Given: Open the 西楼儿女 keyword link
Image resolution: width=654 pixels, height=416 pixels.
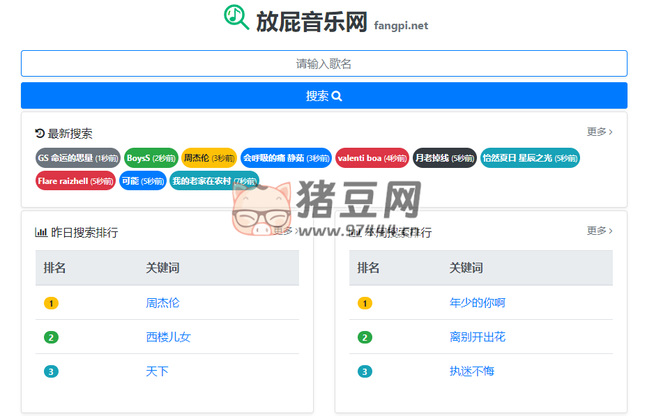Looking at the screenshot, I should [x=169, y=337].
